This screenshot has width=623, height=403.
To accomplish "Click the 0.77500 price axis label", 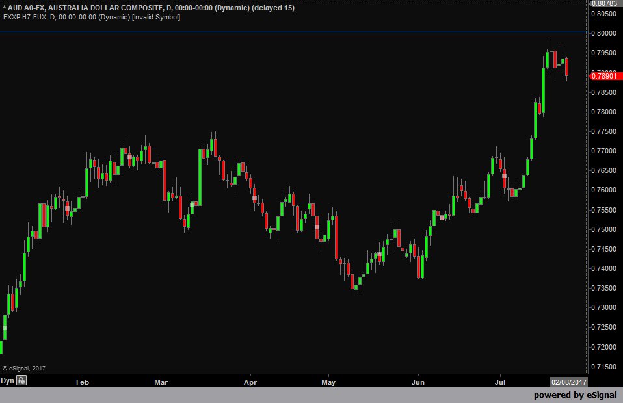I will point(604,131).
